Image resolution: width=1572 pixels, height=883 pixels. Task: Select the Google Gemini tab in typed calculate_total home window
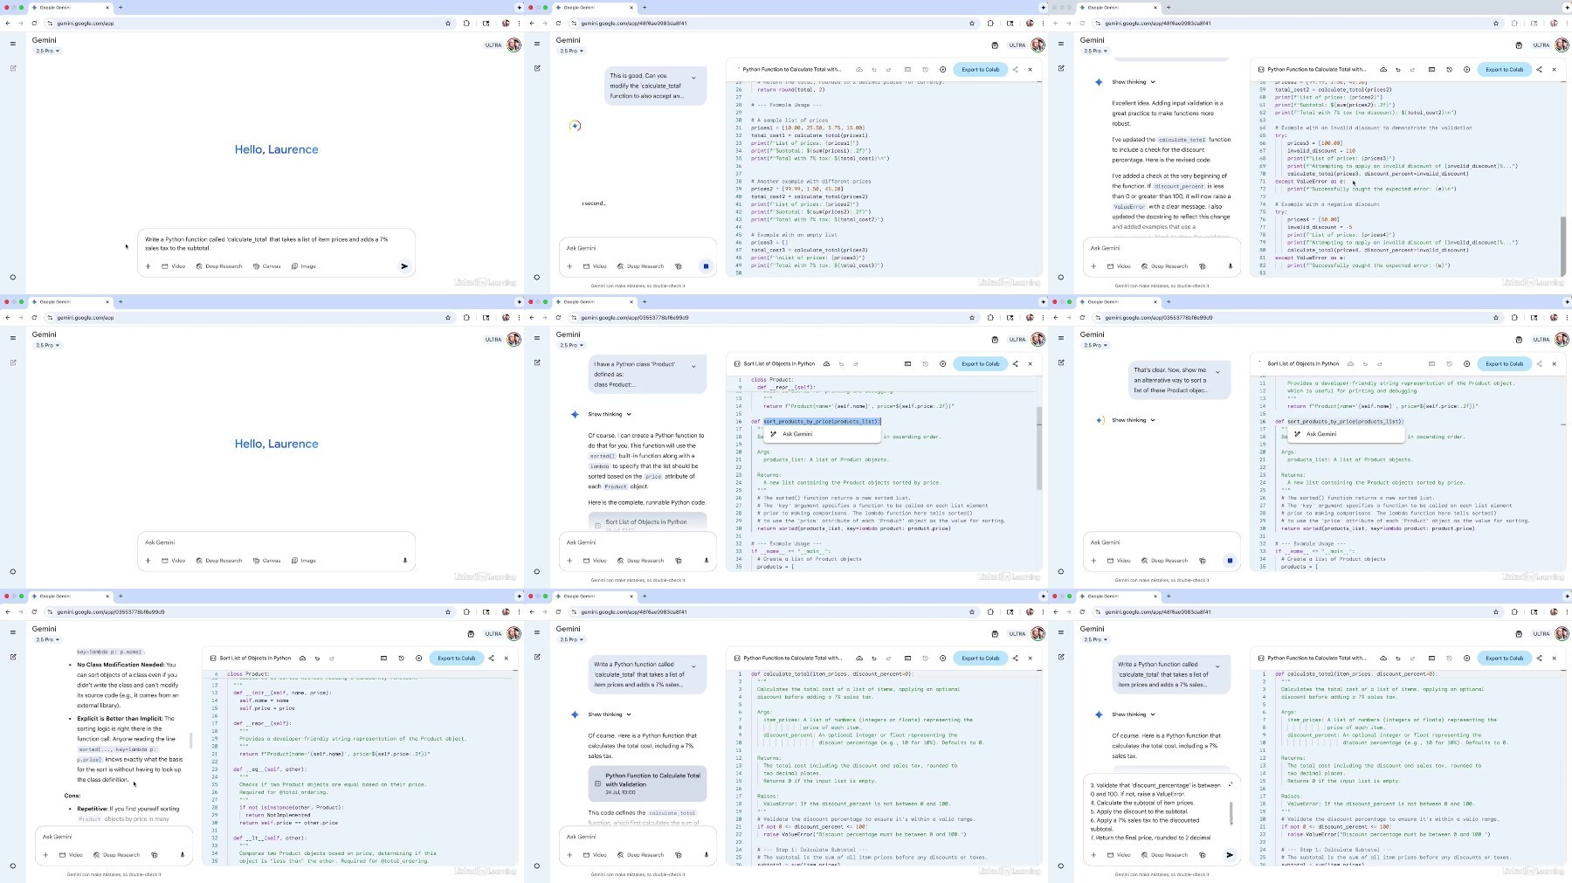point(70,7)
